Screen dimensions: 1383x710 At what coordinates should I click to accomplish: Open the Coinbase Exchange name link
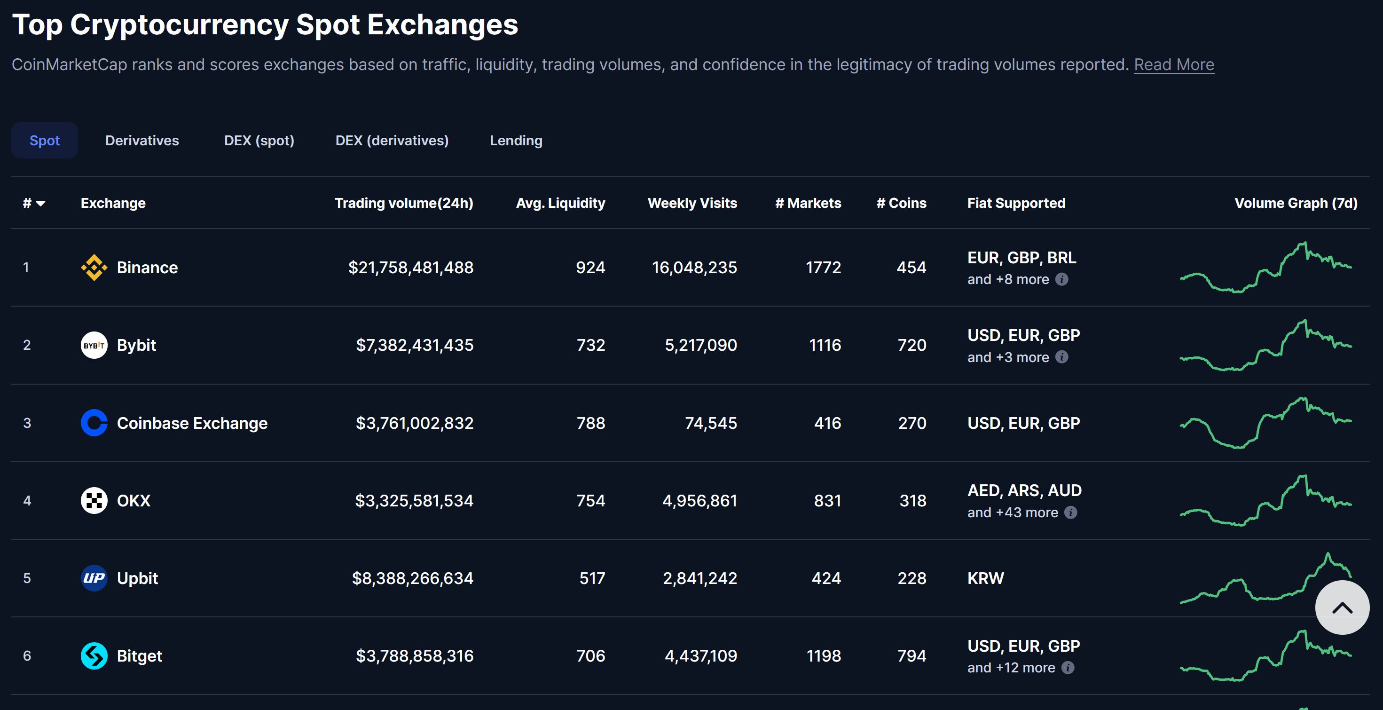point(192,423)
